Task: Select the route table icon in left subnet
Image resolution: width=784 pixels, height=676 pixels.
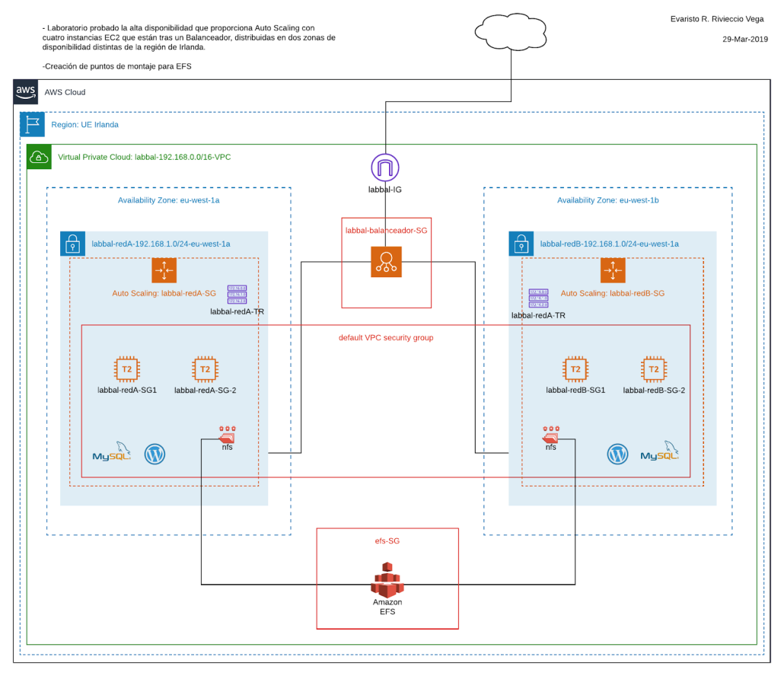Action: (x=237, y=295)
